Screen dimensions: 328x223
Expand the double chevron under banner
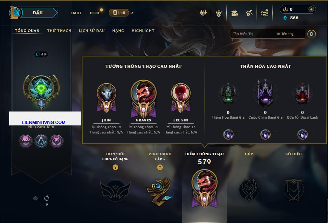35,198
